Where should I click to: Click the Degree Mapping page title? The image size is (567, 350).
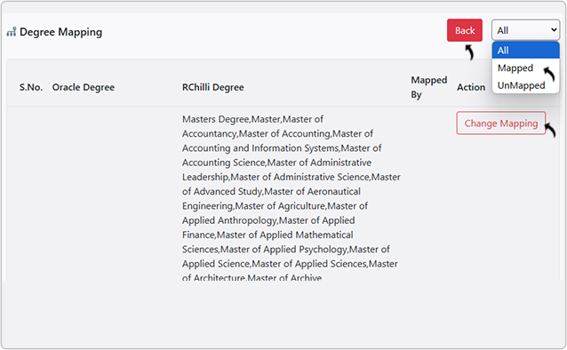(x=60, y=32)
